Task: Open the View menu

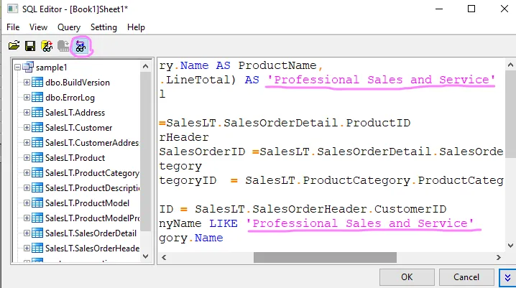Action: click(x=38, y=27)
